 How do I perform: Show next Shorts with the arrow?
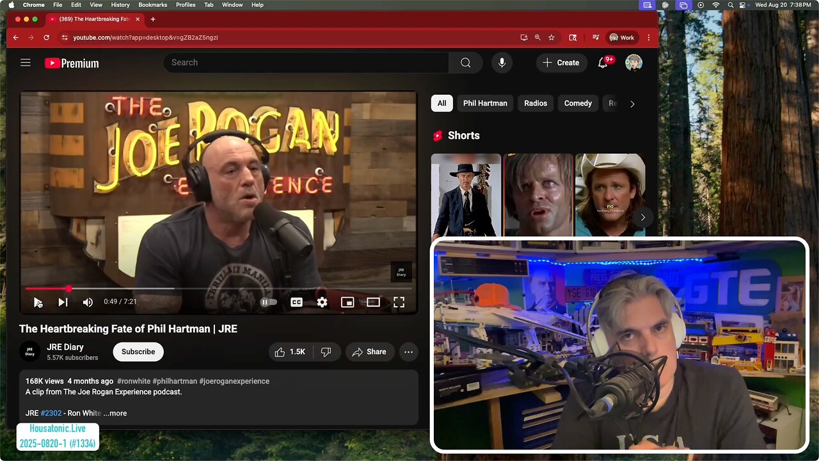pos(642,217)
